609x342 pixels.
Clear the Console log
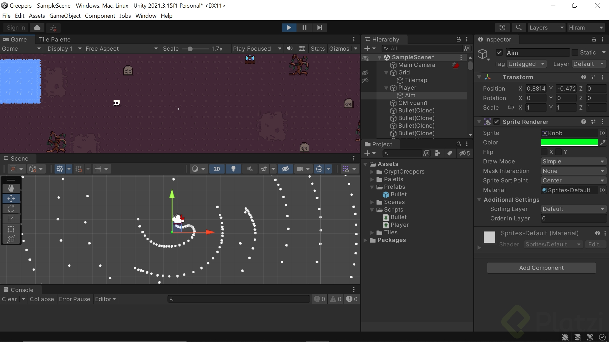click(x=10, y=299)
